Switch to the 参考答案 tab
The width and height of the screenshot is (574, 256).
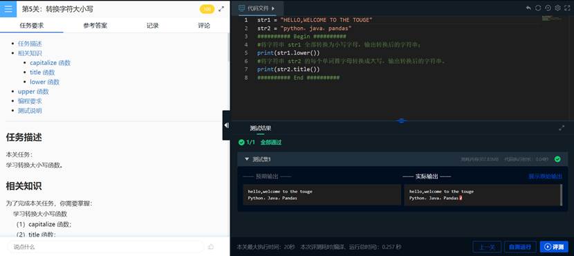point(95,26)
